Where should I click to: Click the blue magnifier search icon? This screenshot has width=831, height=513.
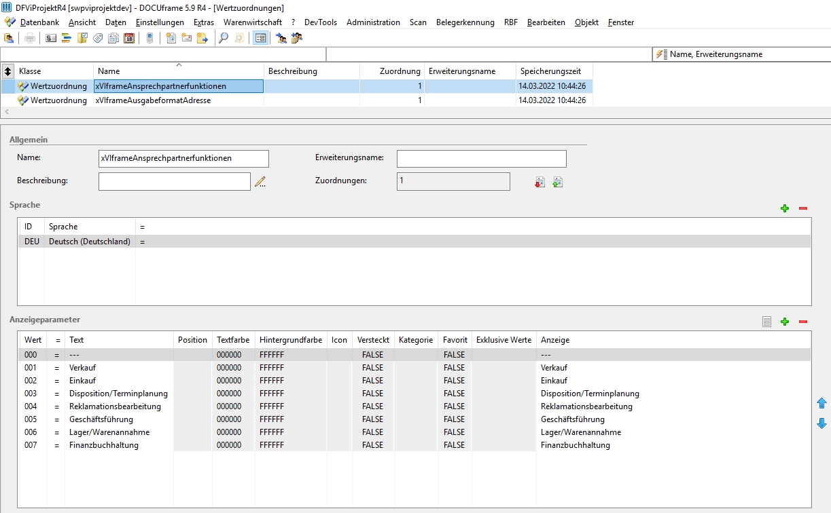(224, 38)
